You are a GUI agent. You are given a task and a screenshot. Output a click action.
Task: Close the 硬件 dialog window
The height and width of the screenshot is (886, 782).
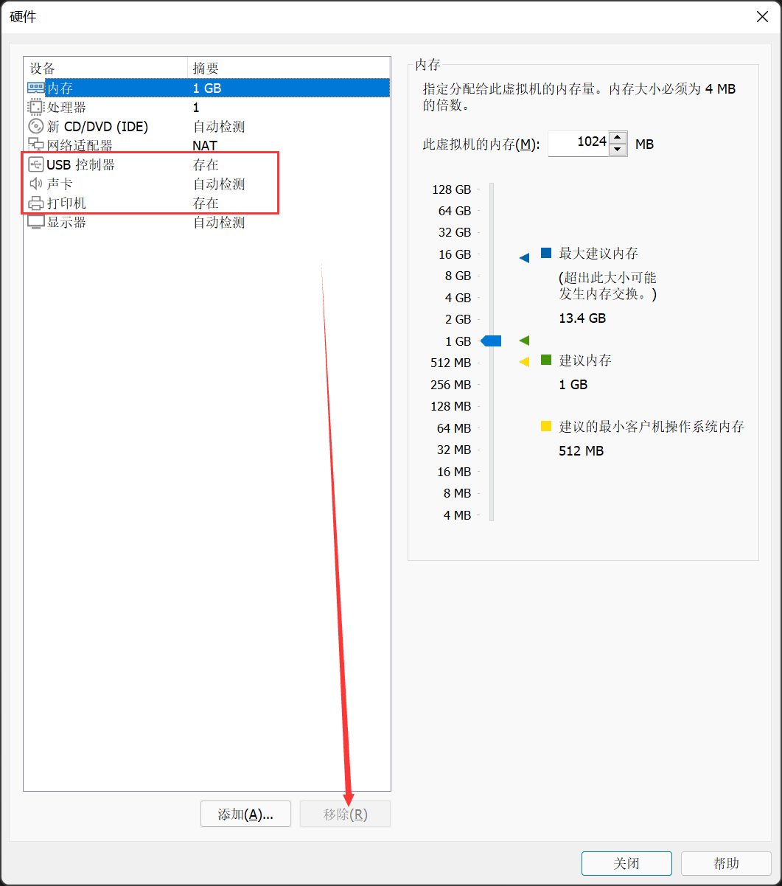coord(763,16)
